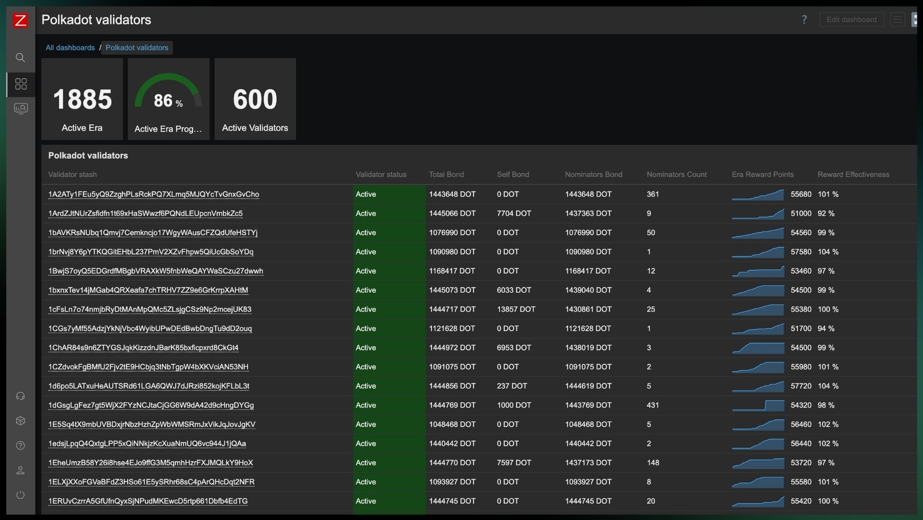
Task: Open the Integrations cube icon
Action: (x=20, y=420)
